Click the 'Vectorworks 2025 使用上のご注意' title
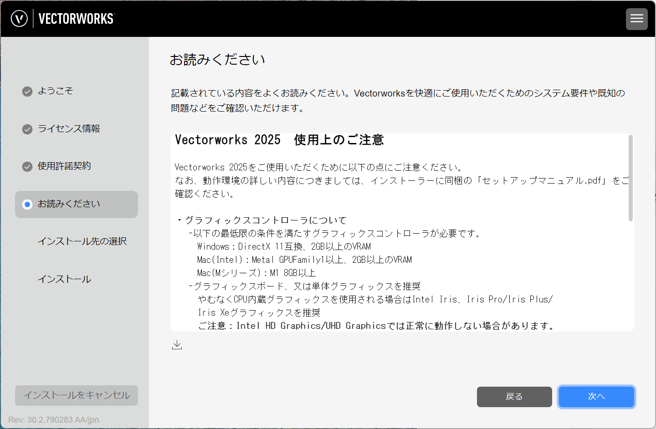This screenshot has height=429, width=656. 279,140
